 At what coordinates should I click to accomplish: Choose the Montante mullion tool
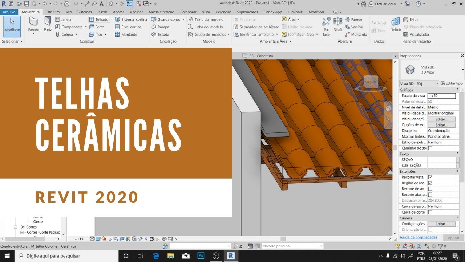coord(126,35)
